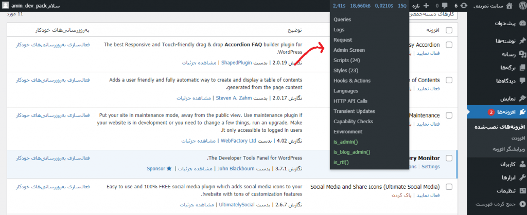Toggle the select-all checkbox in افزونه header
This screenshot has height=215, width=527.
449,30
